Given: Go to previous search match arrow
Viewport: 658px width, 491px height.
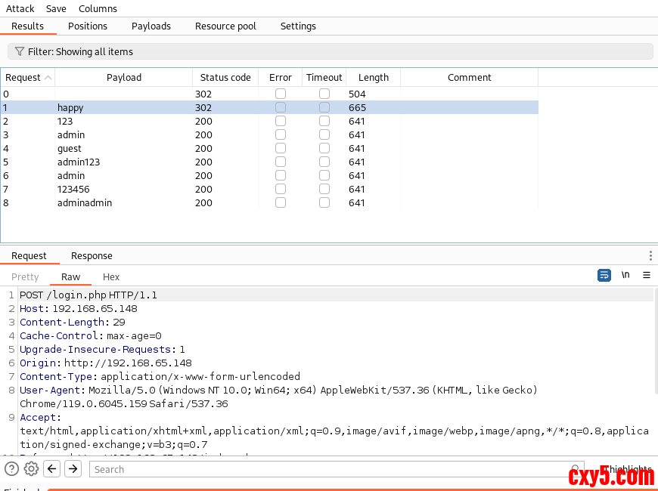Looking at the screenshot, I should pos(52,469).
